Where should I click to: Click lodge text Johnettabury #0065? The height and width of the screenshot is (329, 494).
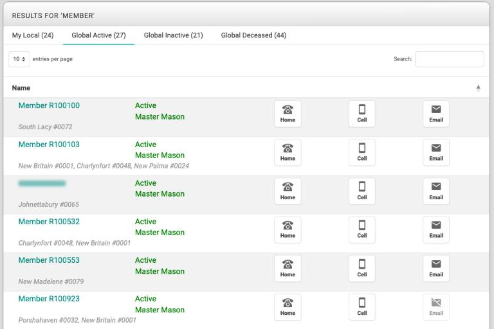click(49, 204)
